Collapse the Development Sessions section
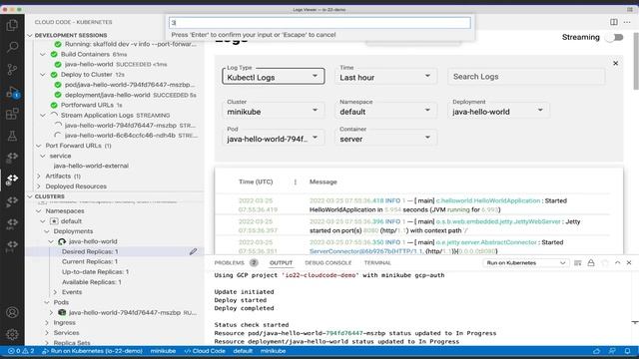The height and width of the screenshot is (359, 639). pyautogui.click(x=30, y=36)
